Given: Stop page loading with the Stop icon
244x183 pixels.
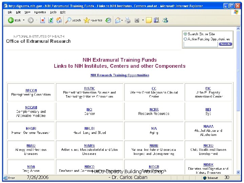Looking at the screenshot, I should coord(43,20).
